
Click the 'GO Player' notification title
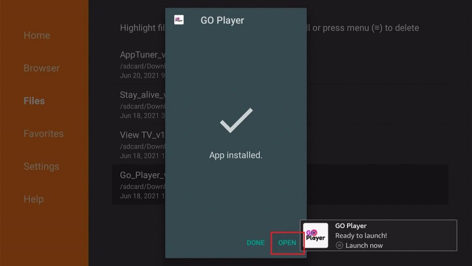pos(351,225)
